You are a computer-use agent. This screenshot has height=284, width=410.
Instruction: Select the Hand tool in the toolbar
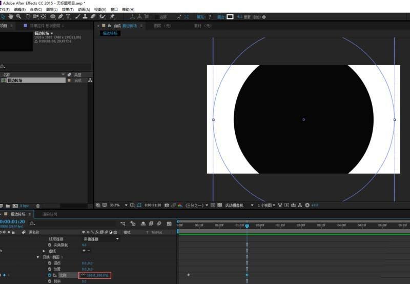(x=11, y=16)
